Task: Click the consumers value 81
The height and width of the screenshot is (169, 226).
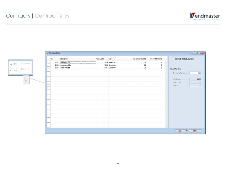Action: 145,65
